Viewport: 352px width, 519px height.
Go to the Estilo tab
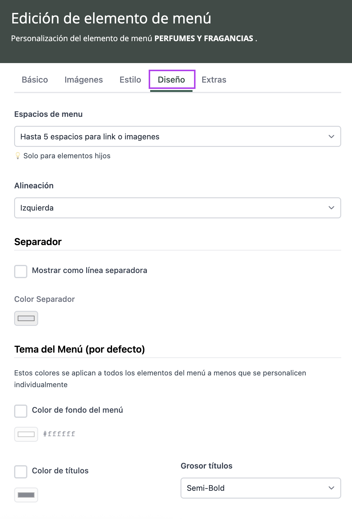[x=130, y=80]
